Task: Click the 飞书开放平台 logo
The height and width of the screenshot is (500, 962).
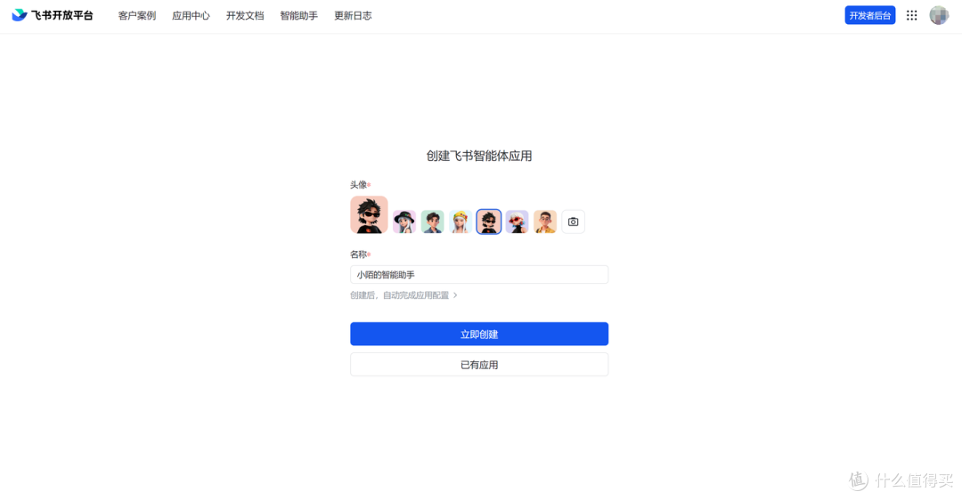Action: [x=53, y=15]
